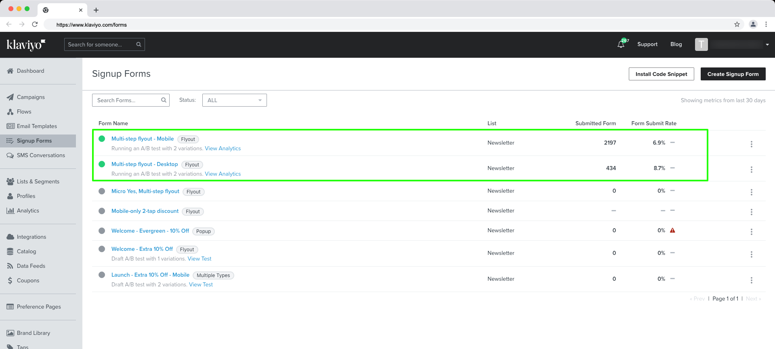The height and width of the screenshot is (349, 775).
Task: View Analytics for Multi-step flyout - Desktop
Action: (223, 174)
